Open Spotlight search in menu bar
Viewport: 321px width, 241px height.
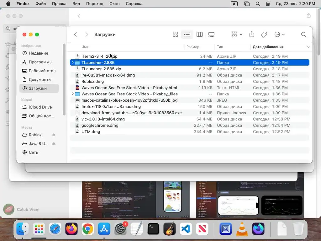tap(258, 4)
